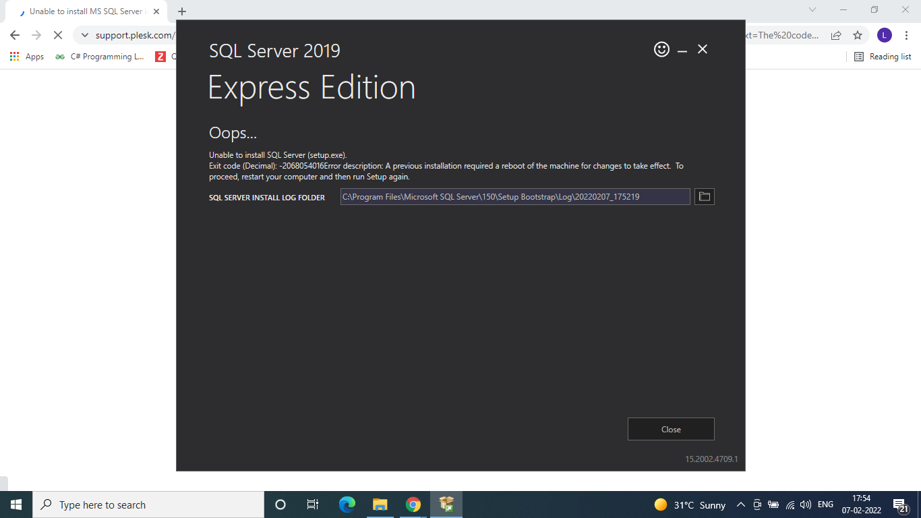Show hidden system tray icons
Screen dimensions: 921x518
[x=741, y=505]
